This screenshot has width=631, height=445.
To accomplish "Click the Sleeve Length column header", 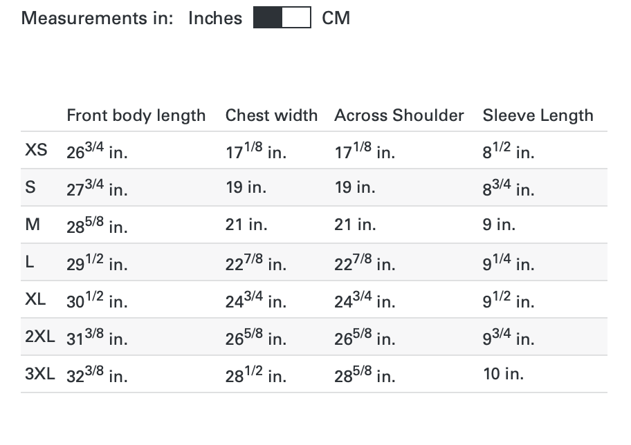I will click(538, 115).
